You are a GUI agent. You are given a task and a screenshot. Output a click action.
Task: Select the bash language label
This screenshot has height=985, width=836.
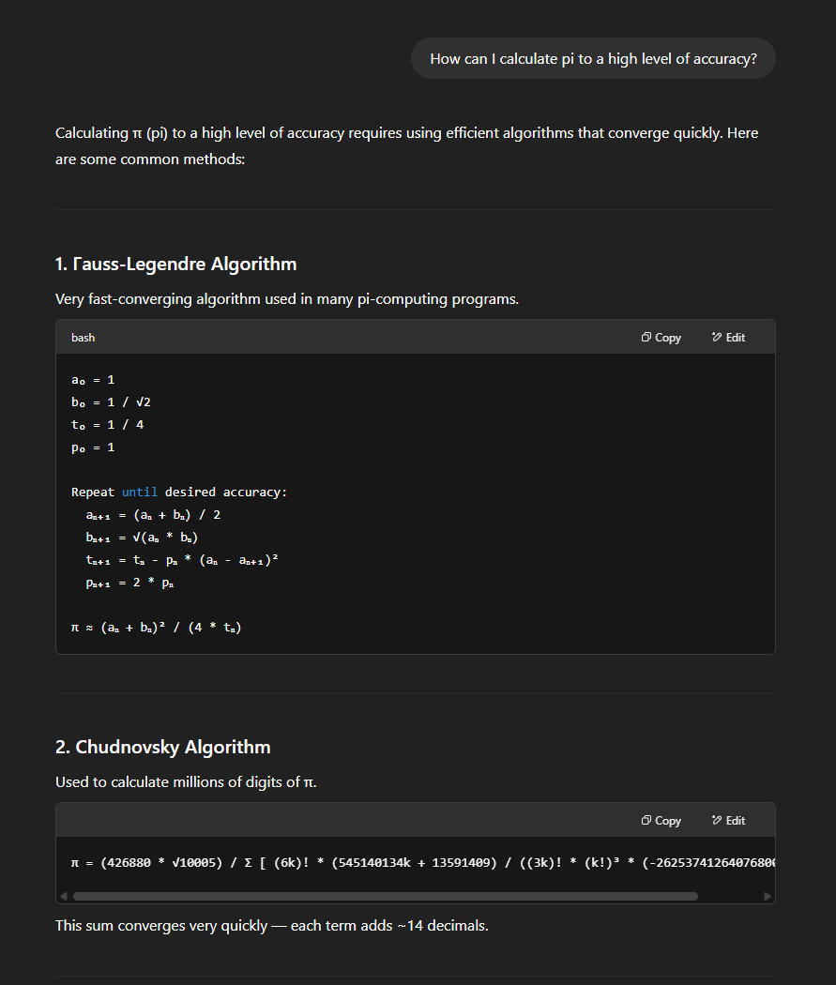pyautogui.click(x=83, y=337)
